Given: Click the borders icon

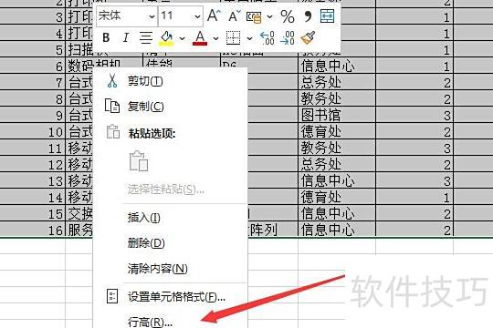Looking at the screenshot, I should point(234,38).
